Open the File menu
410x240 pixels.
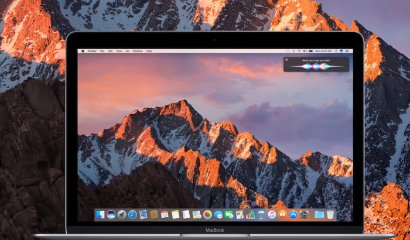(102, 51)
